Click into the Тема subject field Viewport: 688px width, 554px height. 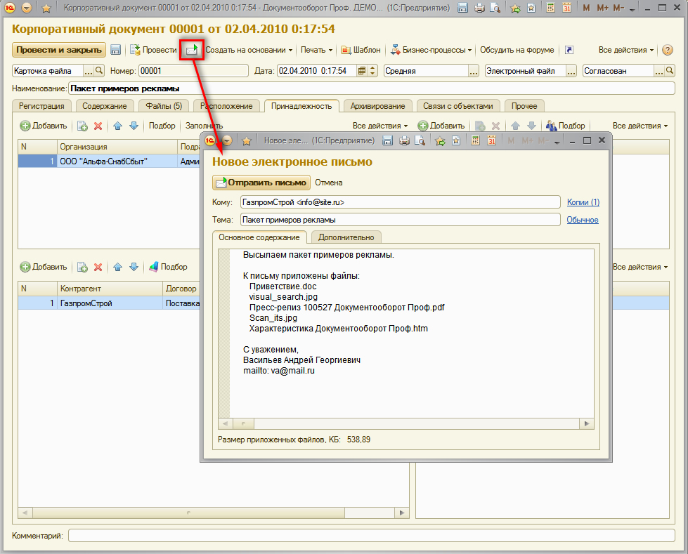coord(400,220)
